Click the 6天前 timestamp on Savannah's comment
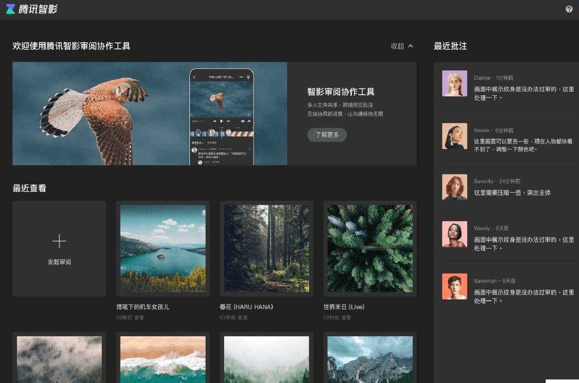579x383 pixels. [509, 281]
